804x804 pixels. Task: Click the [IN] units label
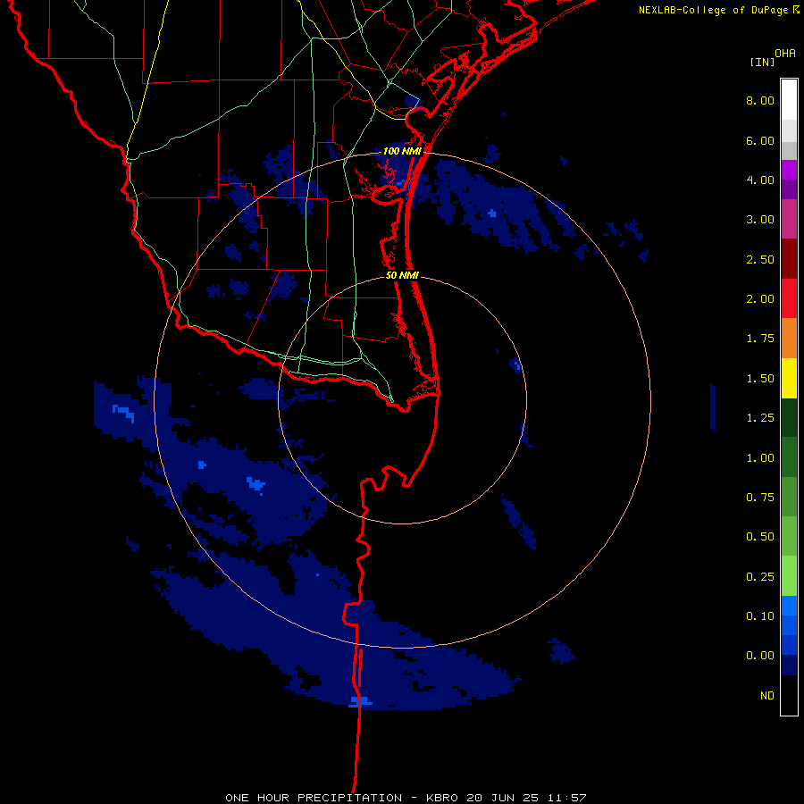coord(762,62)
